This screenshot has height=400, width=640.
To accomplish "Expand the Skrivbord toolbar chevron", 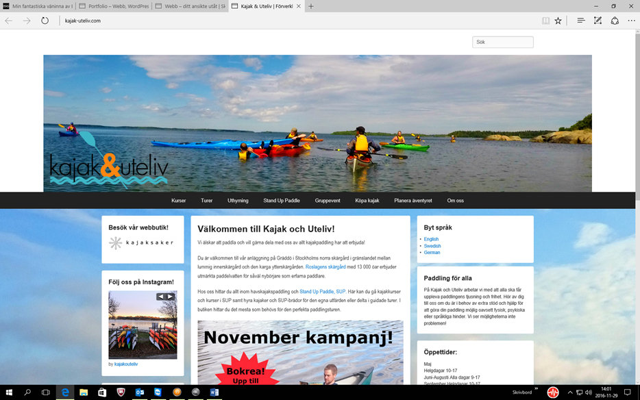I will (537, 389).
